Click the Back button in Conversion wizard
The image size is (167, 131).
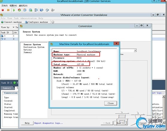point(107,123)
